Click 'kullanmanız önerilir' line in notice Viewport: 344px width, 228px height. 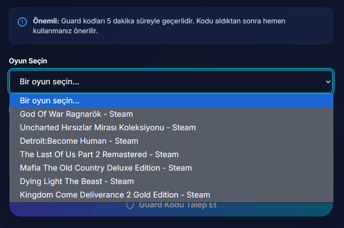[x=65, y=31]
